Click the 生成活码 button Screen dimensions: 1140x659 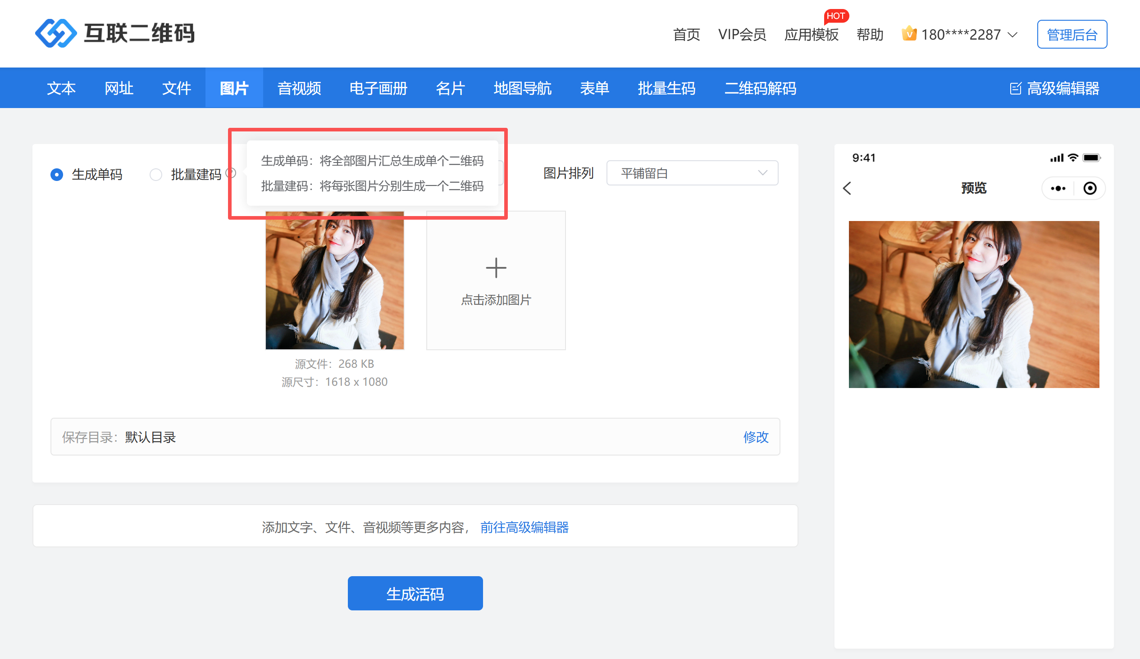coord(415,593)
